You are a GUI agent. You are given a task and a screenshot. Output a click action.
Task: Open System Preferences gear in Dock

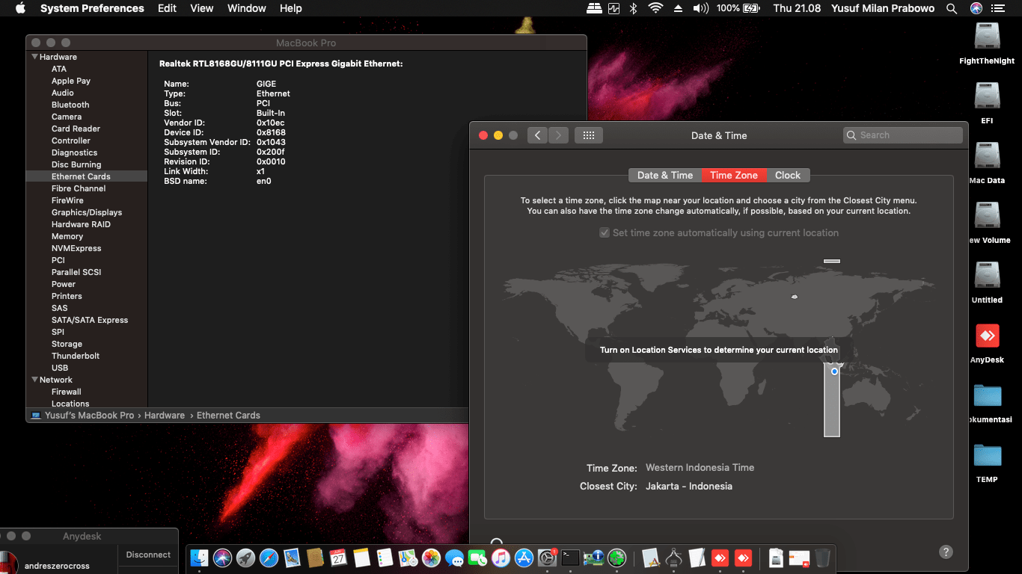[547, 558]
